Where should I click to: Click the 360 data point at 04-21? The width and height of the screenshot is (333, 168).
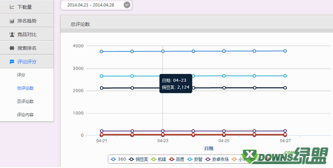101,52
